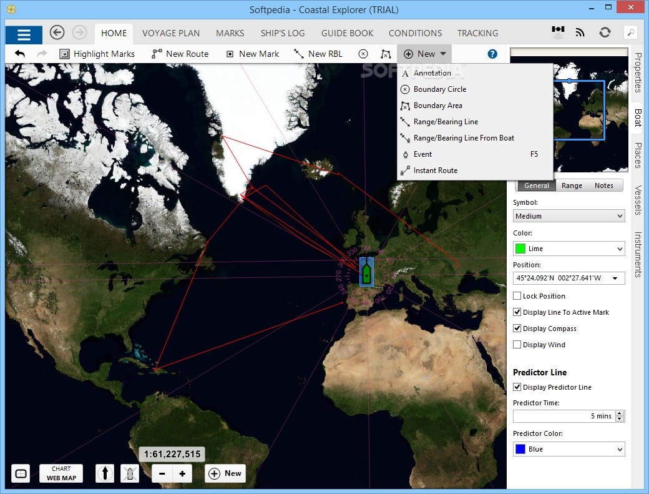This screenshot has height=494, width=649.
Task: Open the SHIP'S LOG tab
Action: [283, 33]
